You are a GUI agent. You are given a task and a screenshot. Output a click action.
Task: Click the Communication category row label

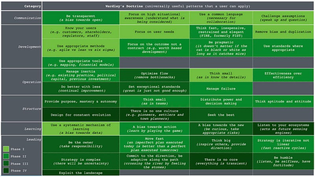(x=28, y=18)
